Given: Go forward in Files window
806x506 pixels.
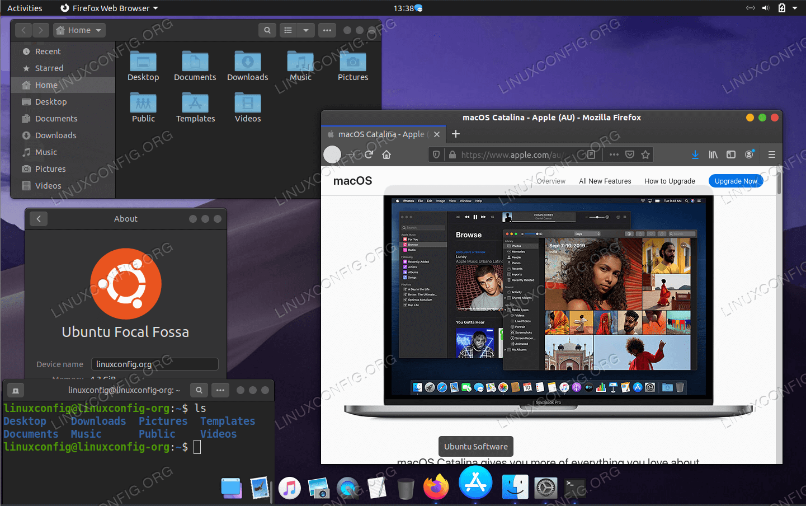Looking at the screenshot, I should pos(41,30).
